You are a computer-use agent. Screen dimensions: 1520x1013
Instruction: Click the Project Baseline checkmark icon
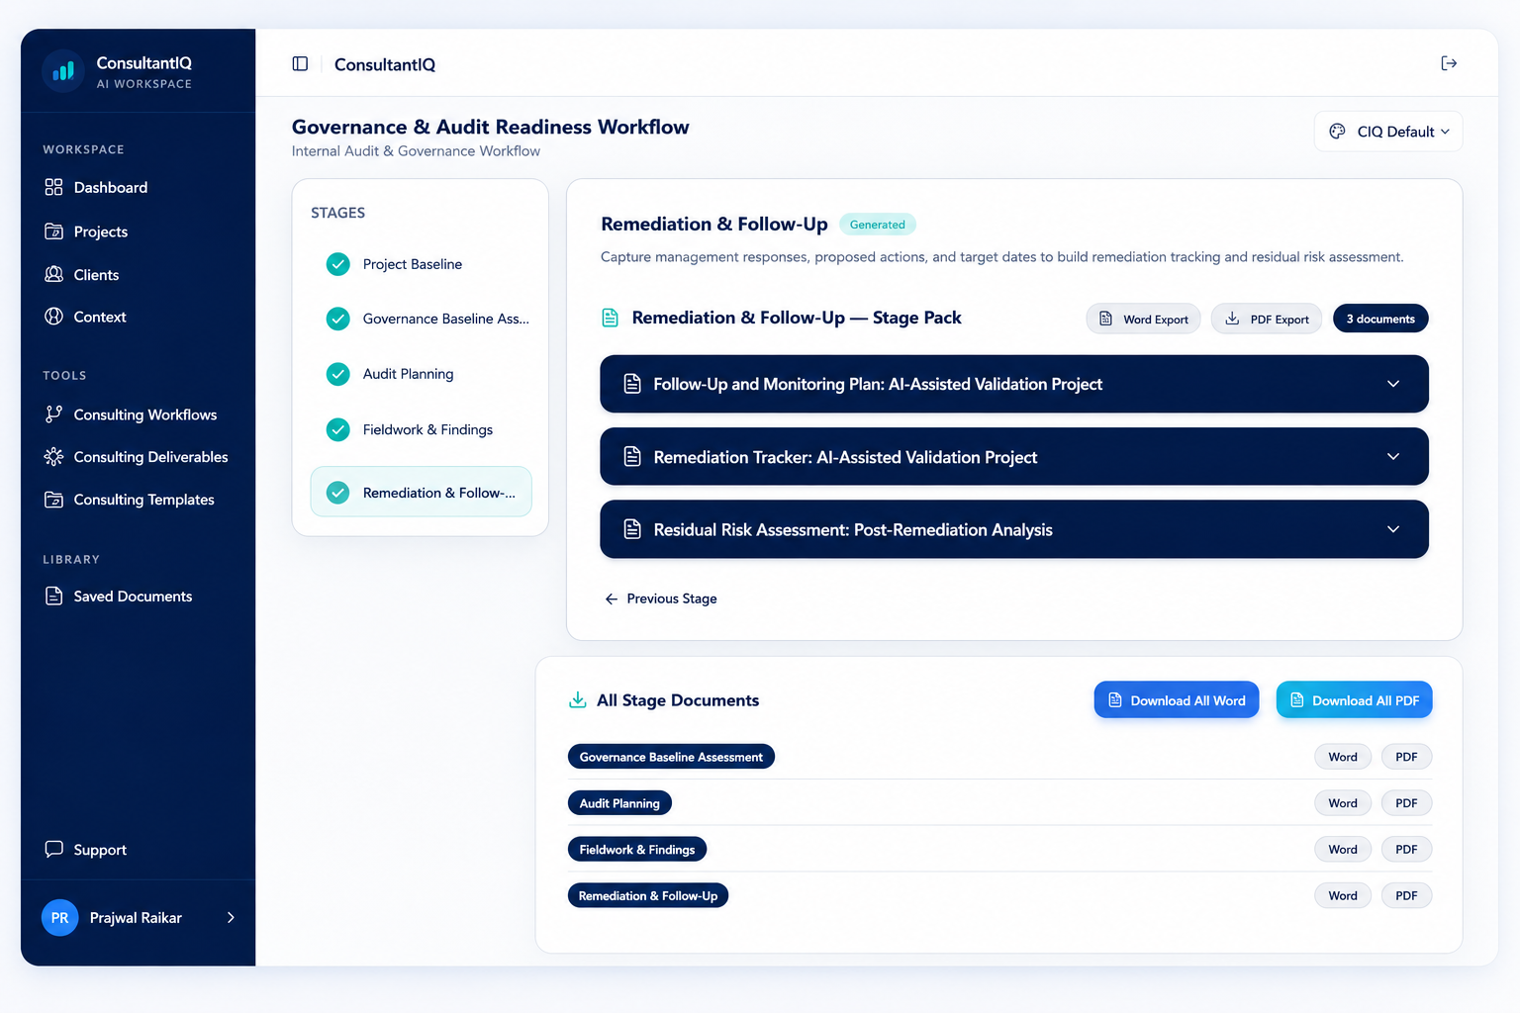(x=338, y=264)
